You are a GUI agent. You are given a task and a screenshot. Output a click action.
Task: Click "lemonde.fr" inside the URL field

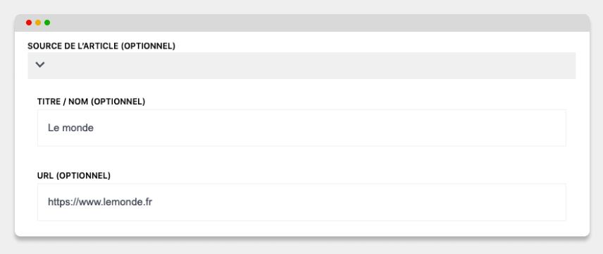[x=128, y=202]
